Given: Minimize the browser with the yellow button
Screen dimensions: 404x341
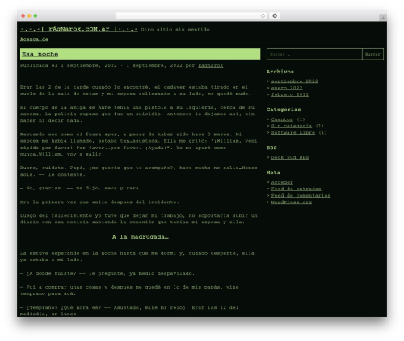Looking at the screenshot, I should [29, 16].
